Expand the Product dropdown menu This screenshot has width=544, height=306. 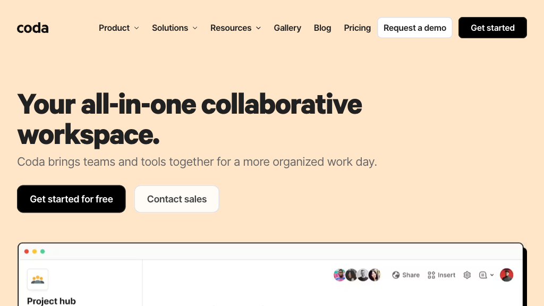tap(118, 28)
